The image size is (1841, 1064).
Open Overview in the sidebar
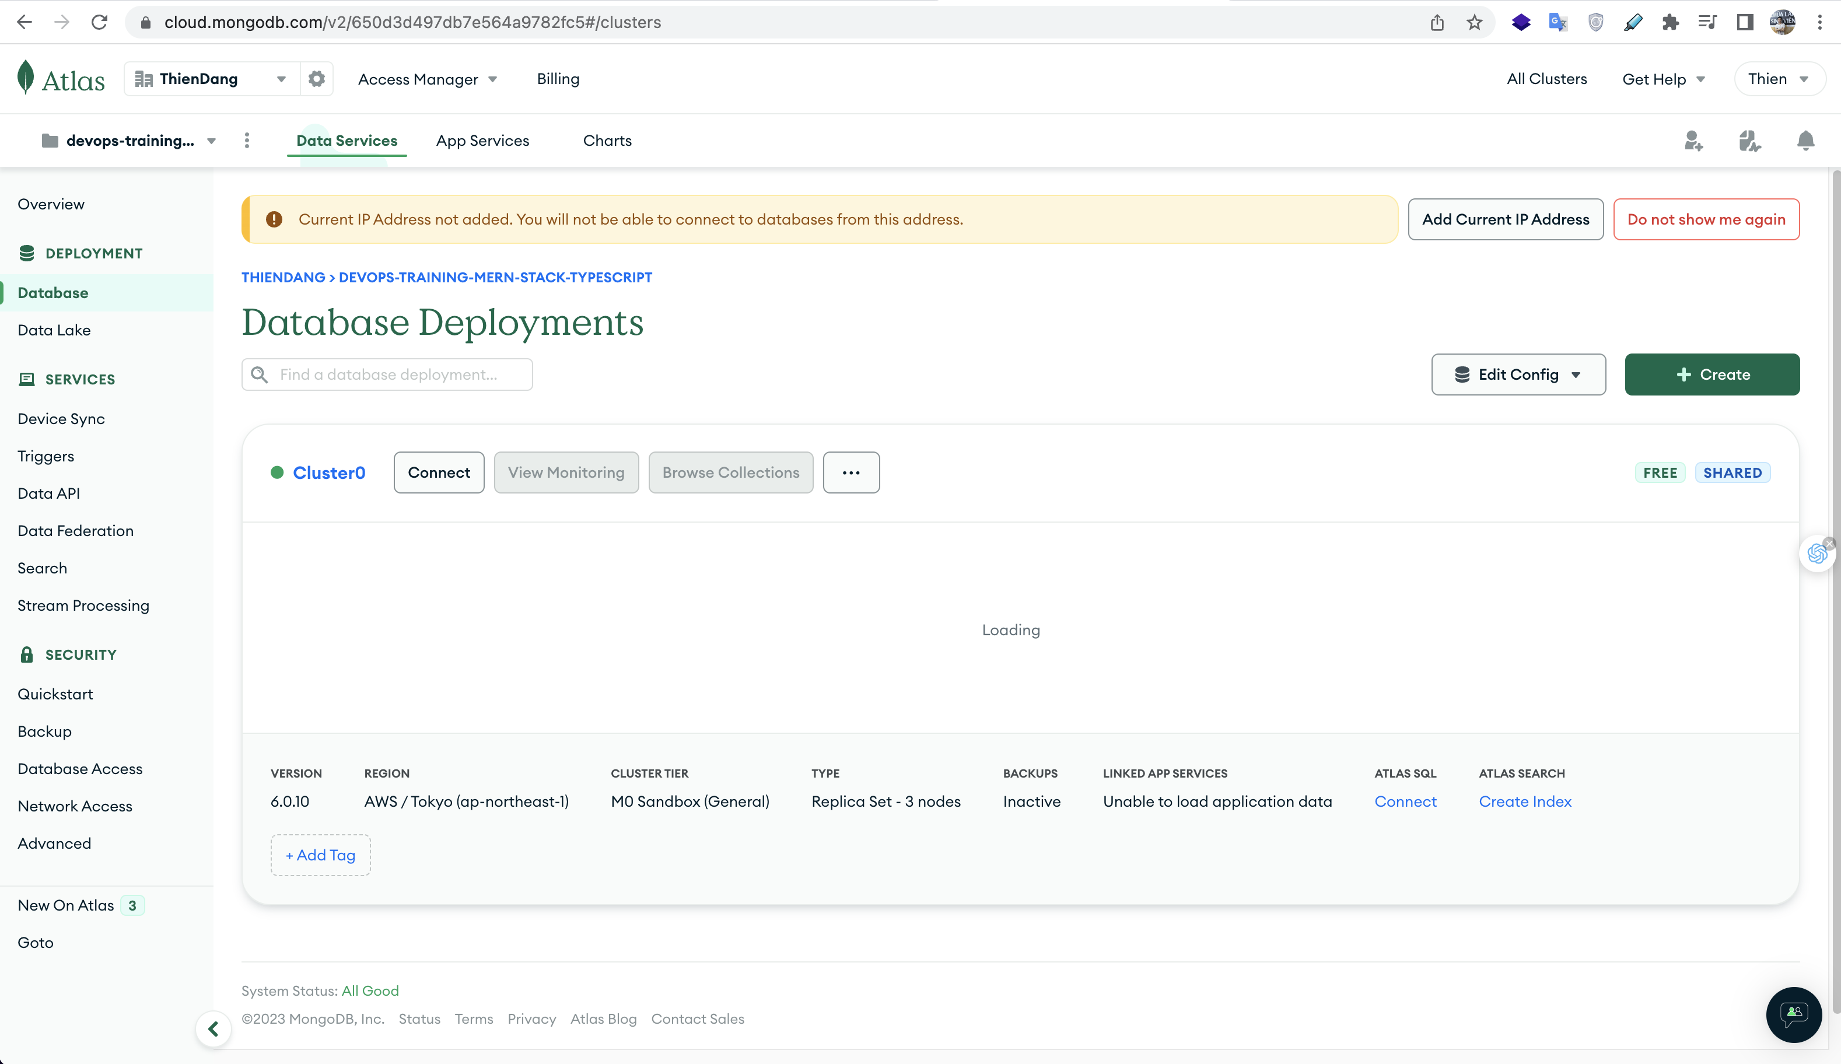[x=50, y=204]
